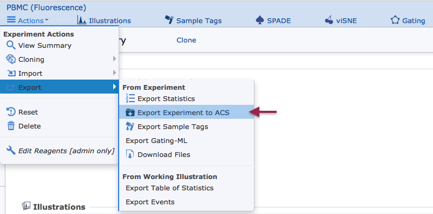Image resolution: width=433 pixels, height=214 pixels.
Task: Click the viSNE cherry icon
Action: coord(328,20)
